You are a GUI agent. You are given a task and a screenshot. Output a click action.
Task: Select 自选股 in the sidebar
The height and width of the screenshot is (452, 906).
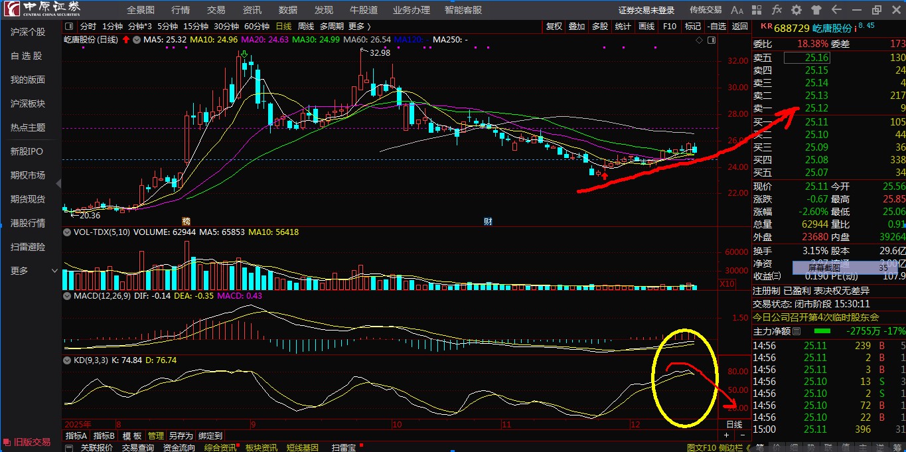[x=27, y=56]
